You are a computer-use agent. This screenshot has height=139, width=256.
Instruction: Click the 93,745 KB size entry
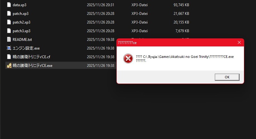[x=181, y=5]
